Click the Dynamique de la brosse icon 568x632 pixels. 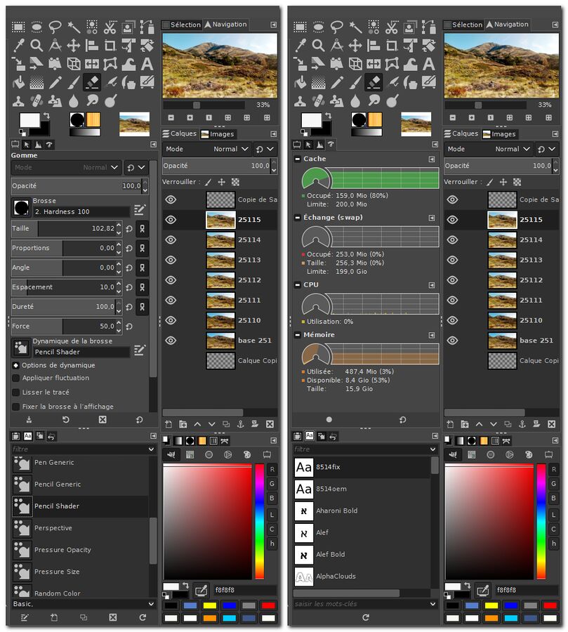21,347
